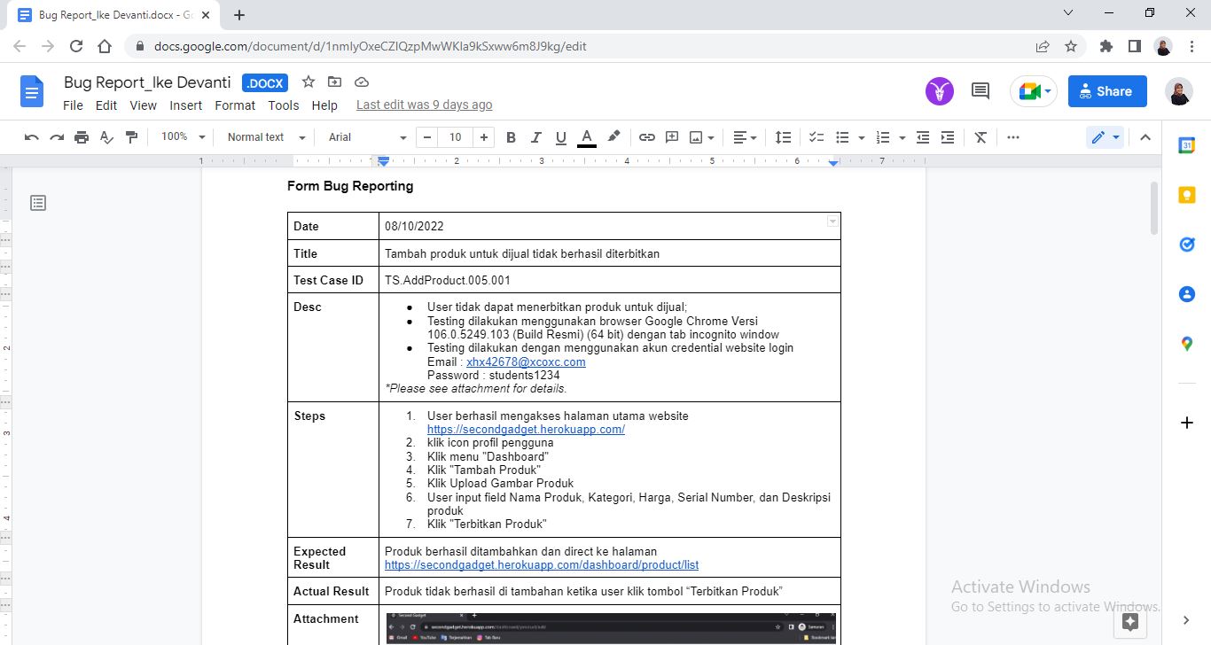Toggle underline formatting
Image resolution: width=1211 pixels, height=645 pixels.
tap(560, 137)
